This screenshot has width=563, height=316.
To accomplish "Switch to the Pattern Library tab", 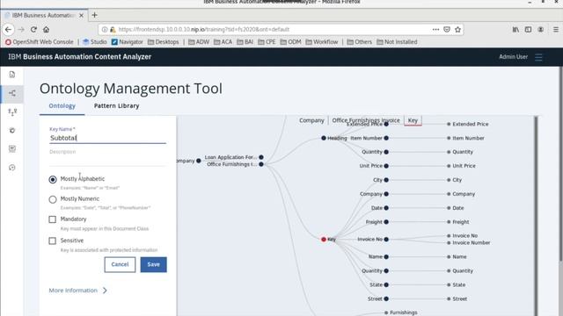I will (x=117, y=106).
